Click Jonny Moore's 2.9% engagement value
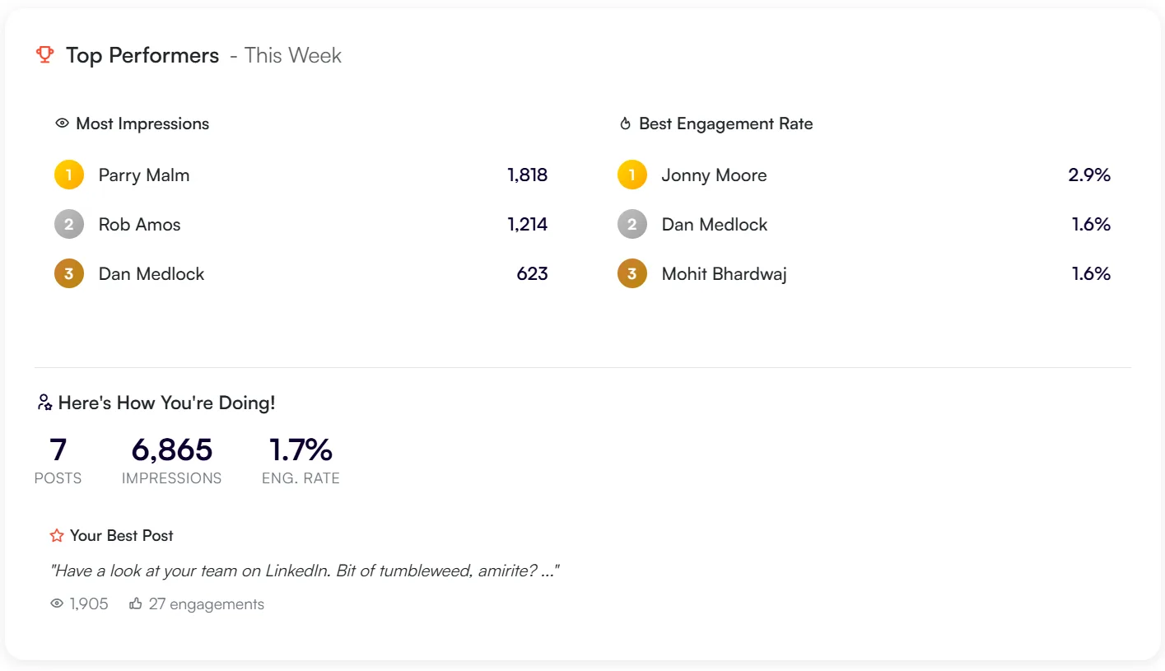This screenshot has height=671, width=1165. click(1088, 175)
